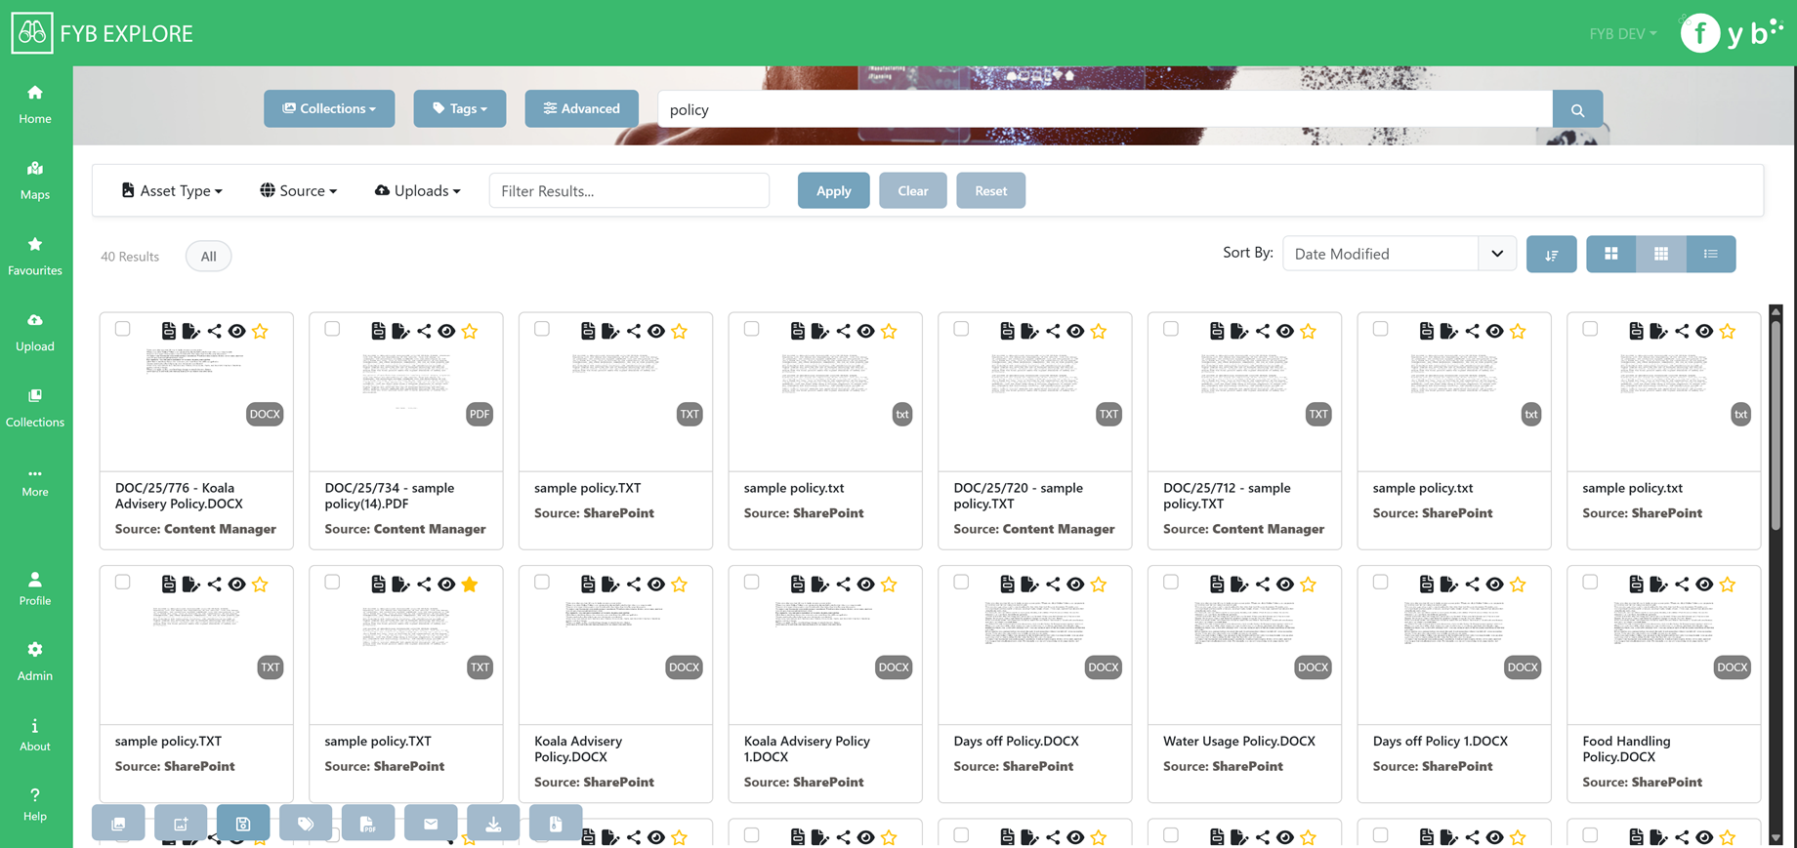This screenshot has height=848, width=1797.
Task: Open details icon for DOC/25/776 Koala Advisery Policy
Action: coord(169,332)
